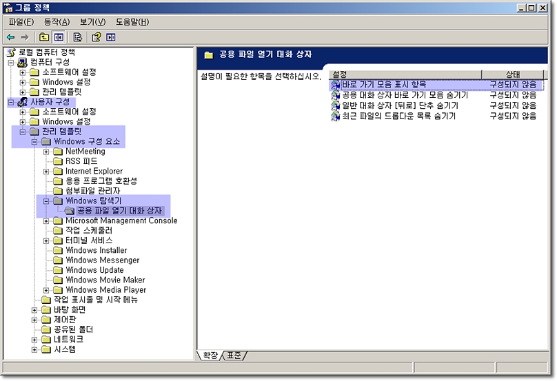Open the 보기(V) menu
557x381 pixels.
click(92, 22)
